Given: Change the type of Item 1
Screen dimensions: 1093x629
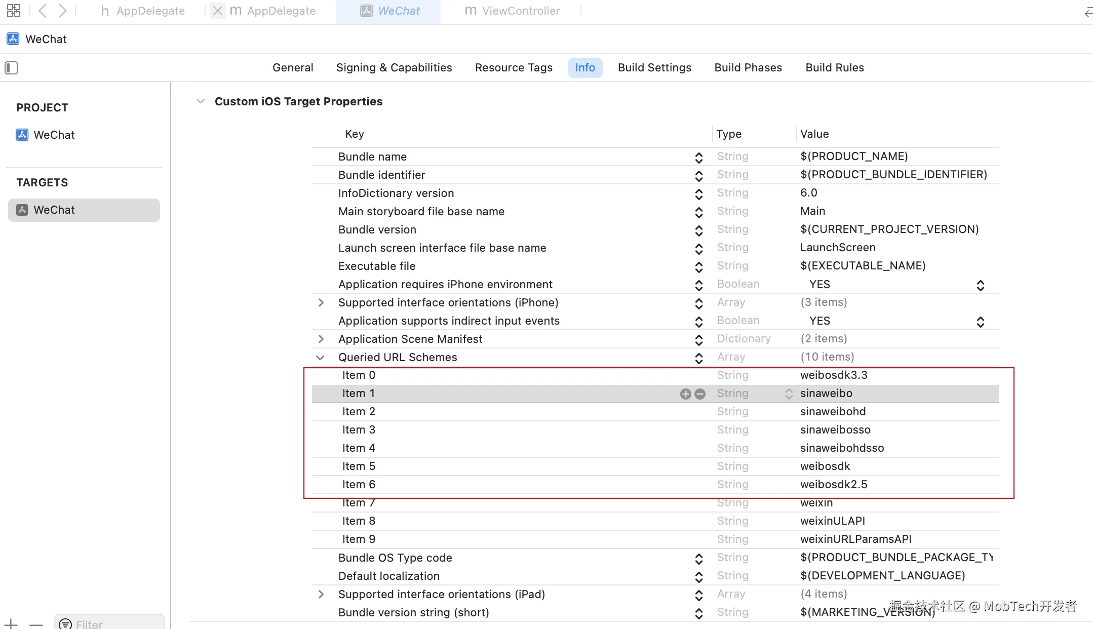Looking at the screenshot, I should pyautogui.click(x=789, y=394).
